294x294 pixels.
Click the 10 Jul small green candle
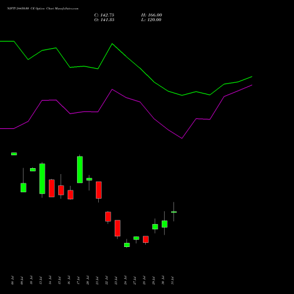(x=33, y=170)
